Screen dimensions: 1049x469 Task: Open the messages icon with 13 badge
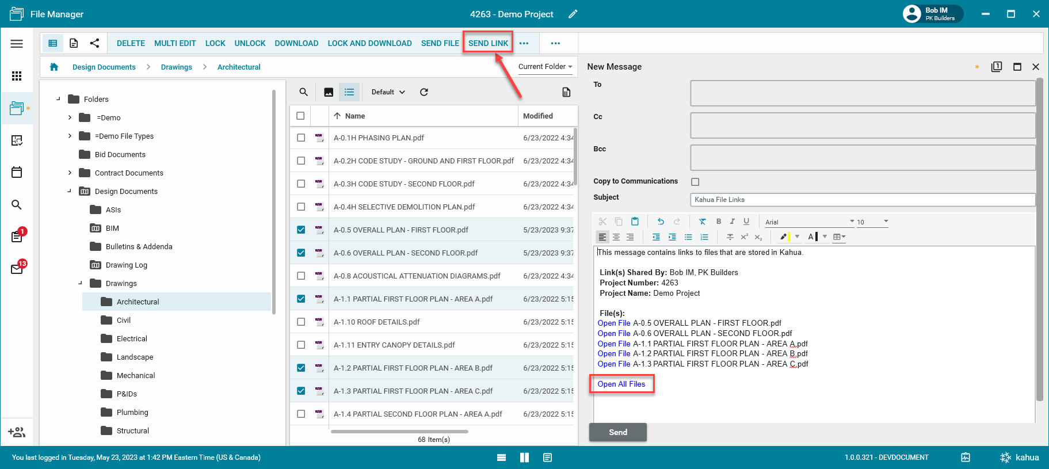(x=17, y=269)
